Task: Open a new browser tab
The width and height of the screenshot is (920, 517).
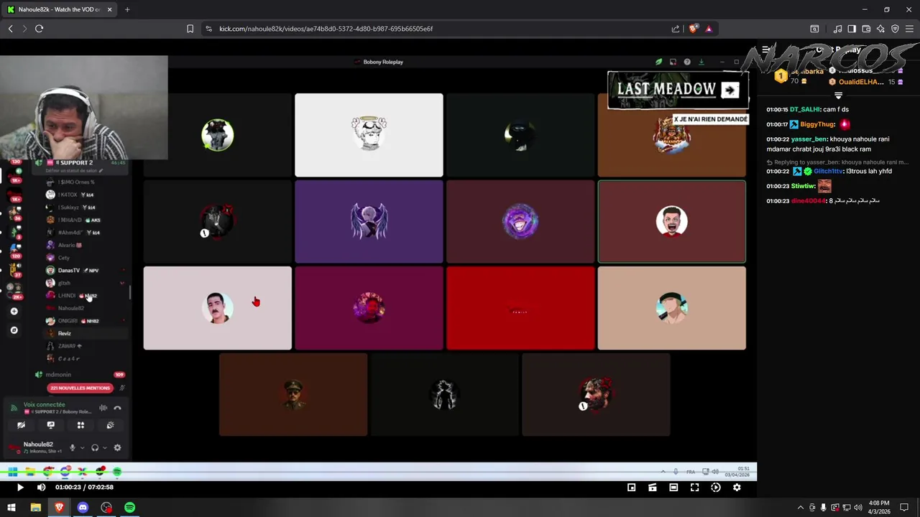Action: 127,9
